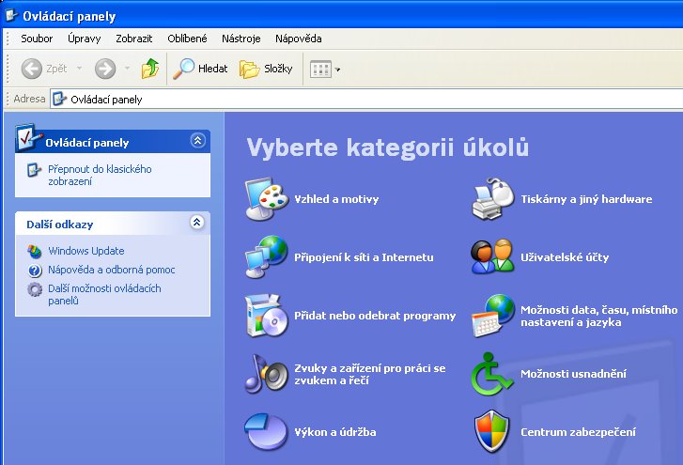
Task: Open the Výkon a údržba pie chart icon
Action: coord(267,432)
